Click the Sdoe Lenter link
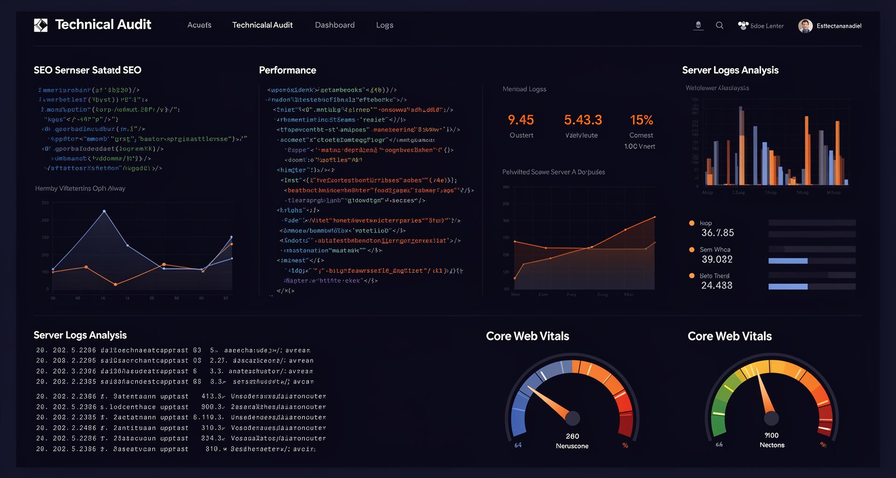 click(x=767, y=26)
